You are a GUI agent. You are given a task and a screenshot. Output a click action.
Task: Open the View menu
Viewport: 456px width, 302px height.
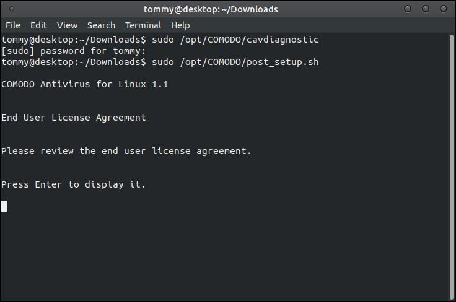[67, 25]
